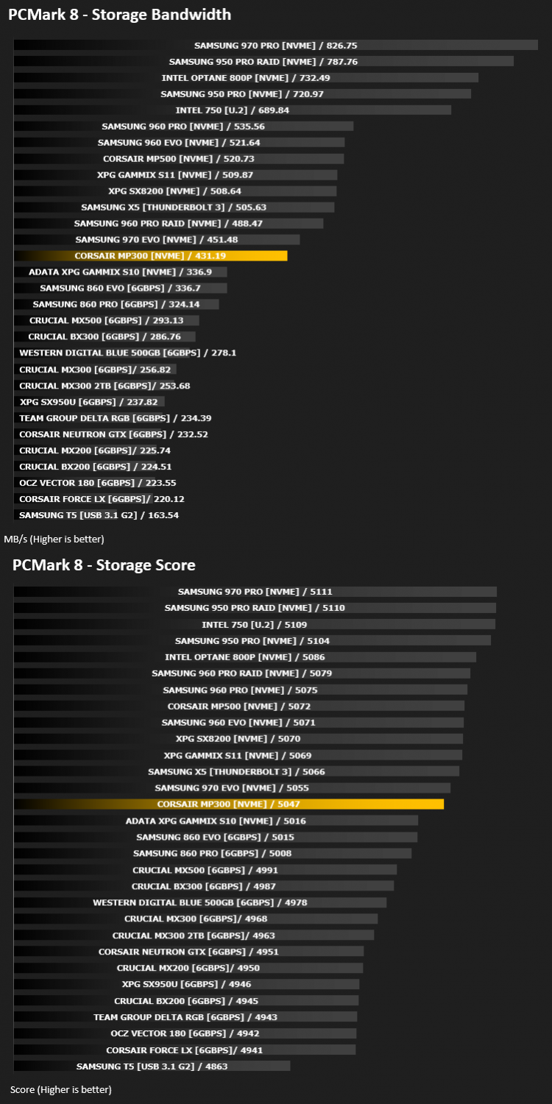
Task: Click the MB/s Higher is better label
Action: (54, 539)
